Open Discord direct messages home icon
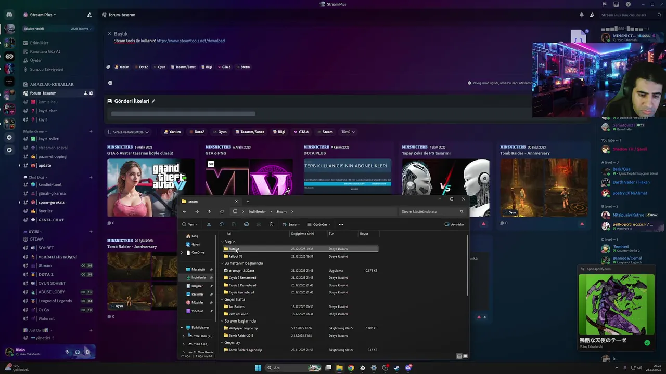The height and width of the screenshot is (374, 666). click(9, 15)
